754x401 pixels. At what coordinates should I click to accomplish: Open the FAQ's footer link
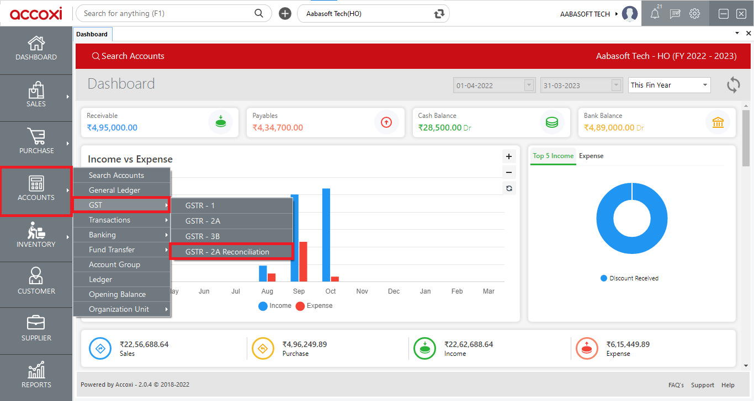[676, 385]
